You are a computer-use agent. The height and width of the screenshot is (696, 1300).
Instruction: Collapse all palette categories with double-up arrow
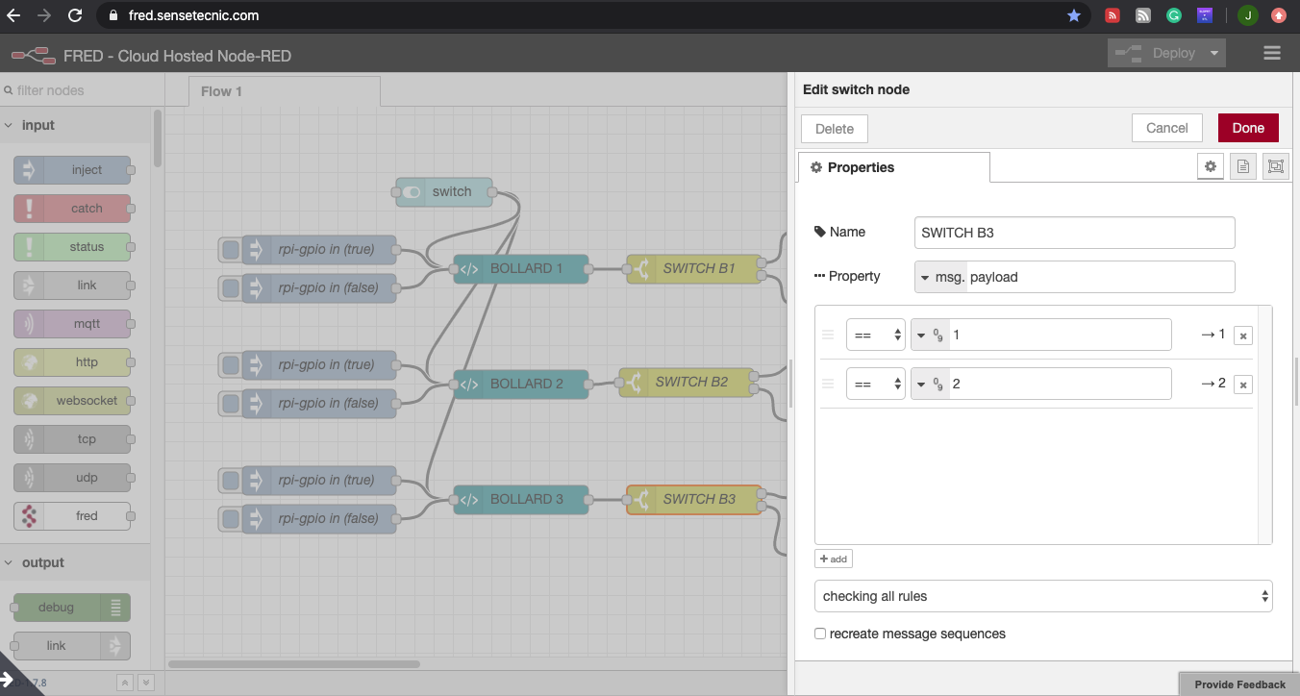(x=124, y=683)
